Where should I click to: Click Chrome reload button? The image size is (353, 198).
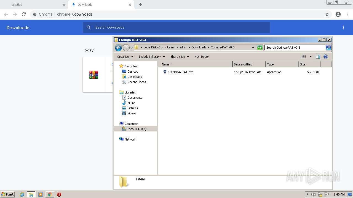click(24, 14)
